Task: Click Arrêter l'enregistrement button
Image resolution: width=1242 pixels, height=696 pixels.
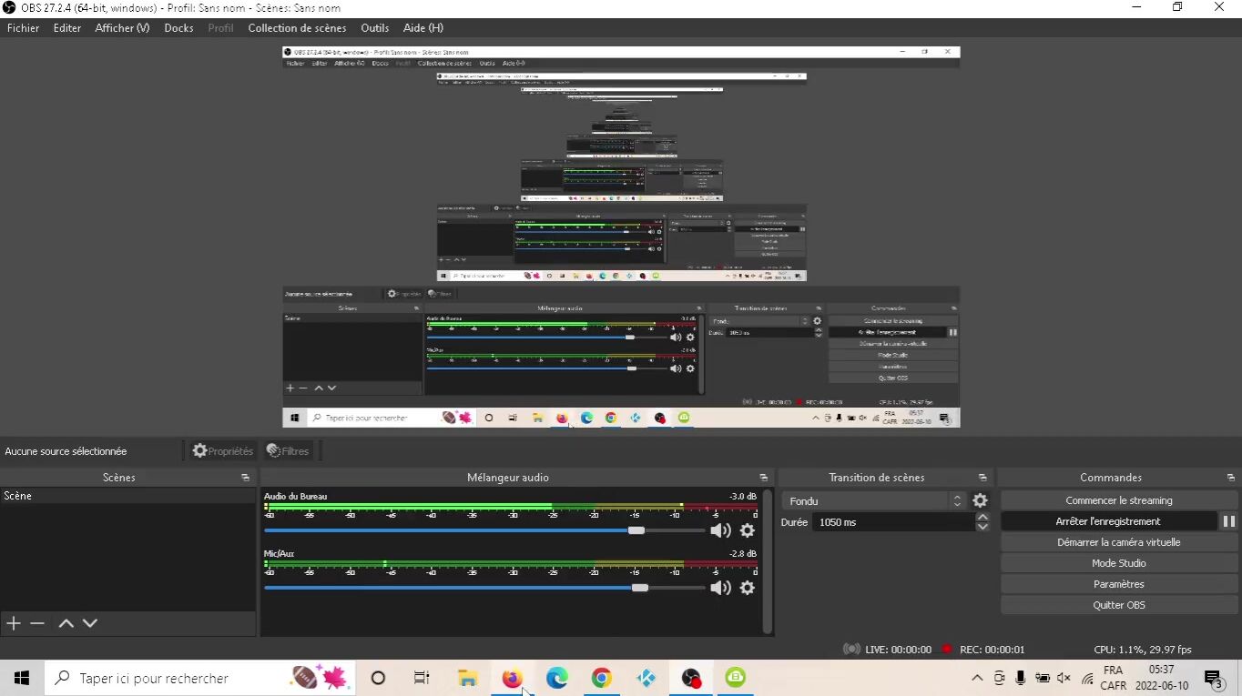Action: (1107, 521)
